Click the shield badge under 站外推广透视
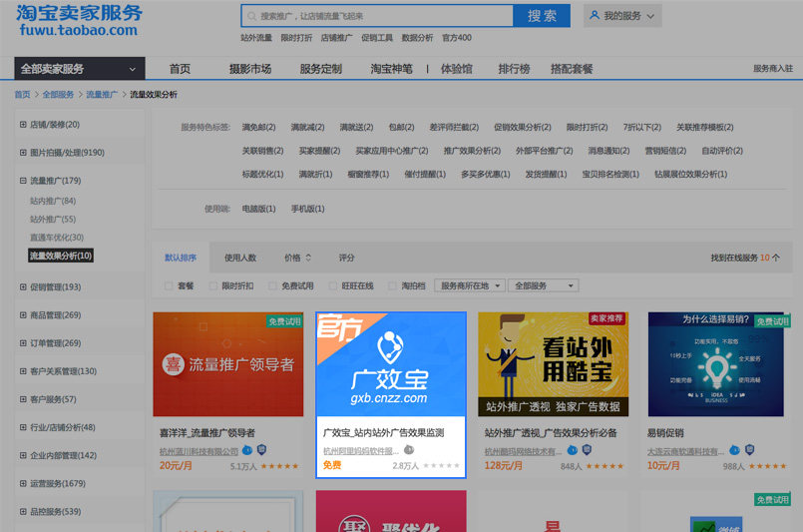The image size is (803, 532). click(587, 450)
